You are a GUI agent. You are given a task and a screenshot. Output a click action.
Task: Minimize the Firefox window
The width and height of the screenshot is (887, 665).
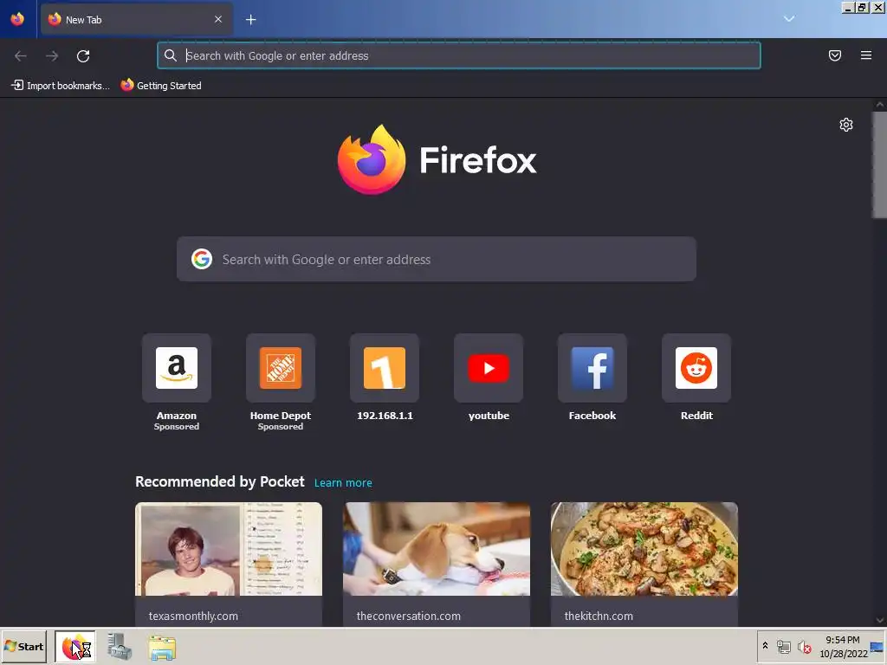coord(848,7)
